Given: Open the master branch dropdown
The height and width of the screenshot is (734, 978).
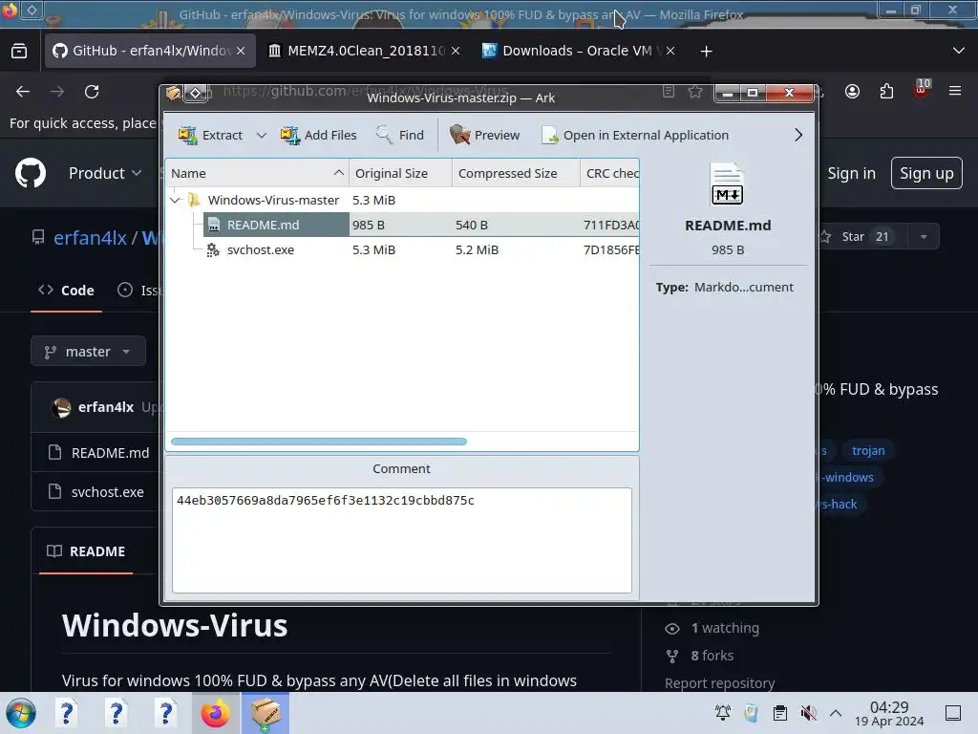Looking at the screenshot, I should pos(88,352).
